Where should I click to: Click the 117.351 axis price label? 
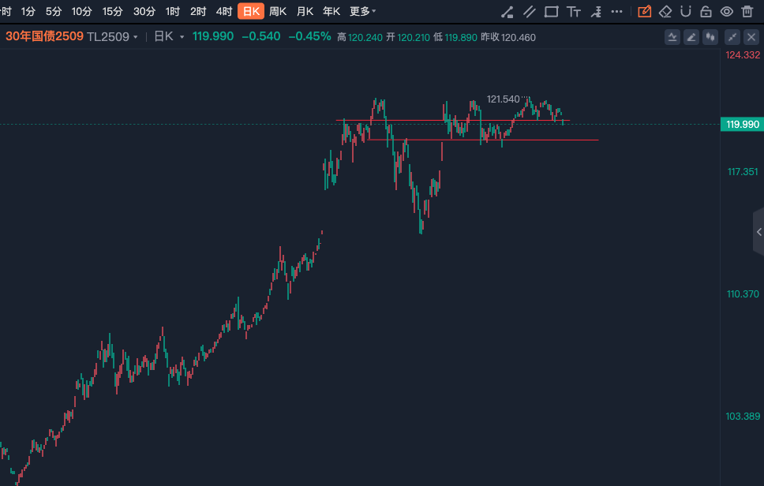point(743,171)
